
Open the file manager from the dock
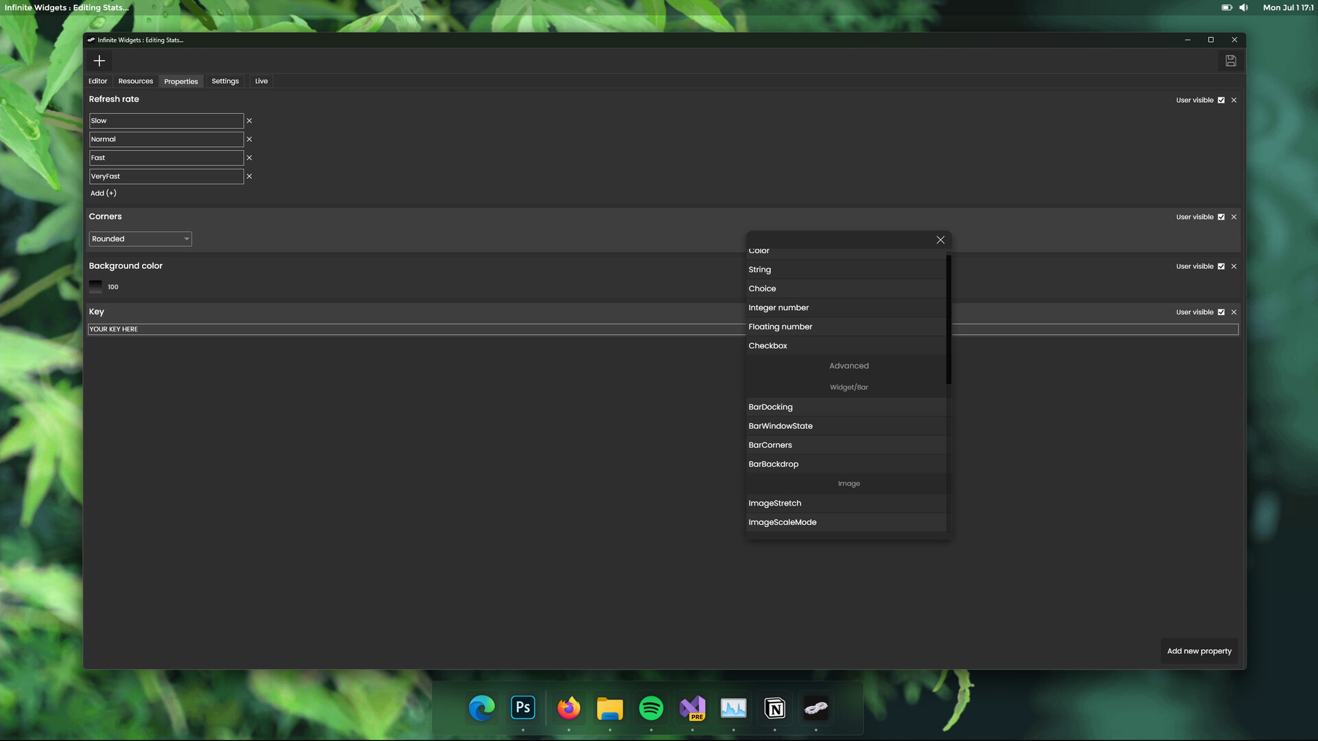(x=610, y=708)
